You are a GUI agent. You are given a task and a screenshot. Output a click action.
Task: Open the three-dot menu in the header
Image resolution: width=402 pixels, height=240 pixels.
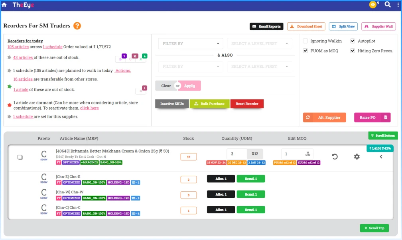(x=397, y=5)
